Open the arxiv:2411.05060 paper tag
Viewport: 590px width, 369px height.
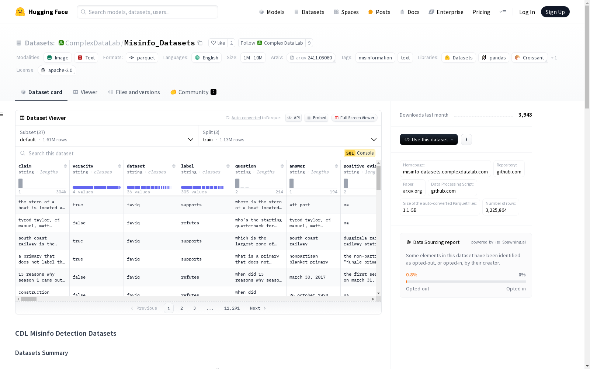[x=311, y=58]
